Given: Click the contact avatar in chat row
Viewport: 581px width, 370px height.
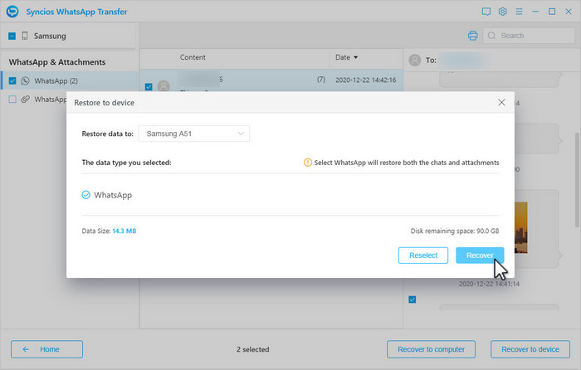Looking at the screenshot, I should pos(164,86).
